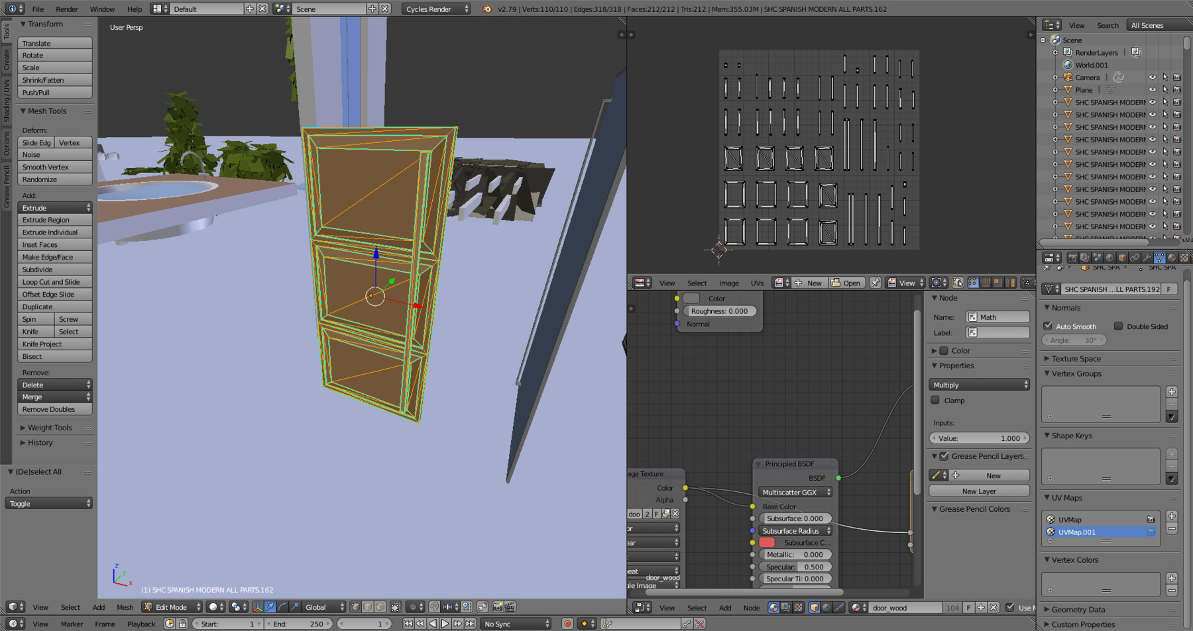Screen dimensions: 1193x631
Task: Click the play animation button in timeline
Action: click(x=445, y=624)
